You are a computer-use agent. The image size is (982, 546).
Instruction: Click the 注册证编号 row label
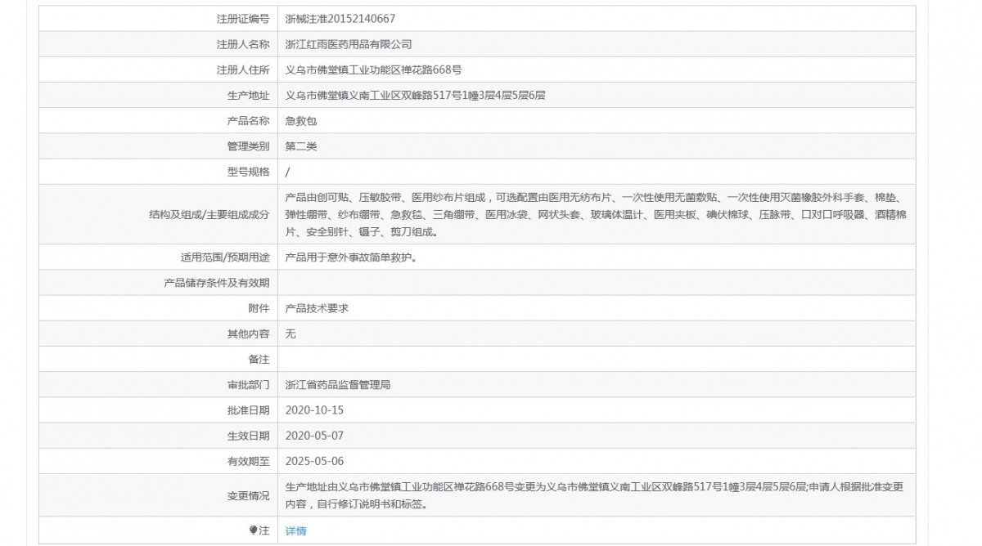click(x=242, y=18)
